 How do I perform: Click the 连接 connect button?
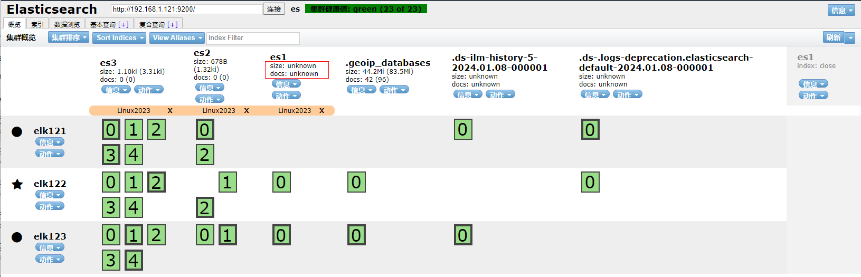point(274,9)
